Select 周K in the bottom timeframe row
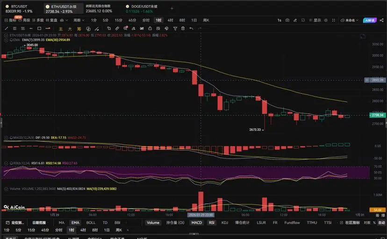The height and width of the screenshot is (239, 387). coord(119,230)
